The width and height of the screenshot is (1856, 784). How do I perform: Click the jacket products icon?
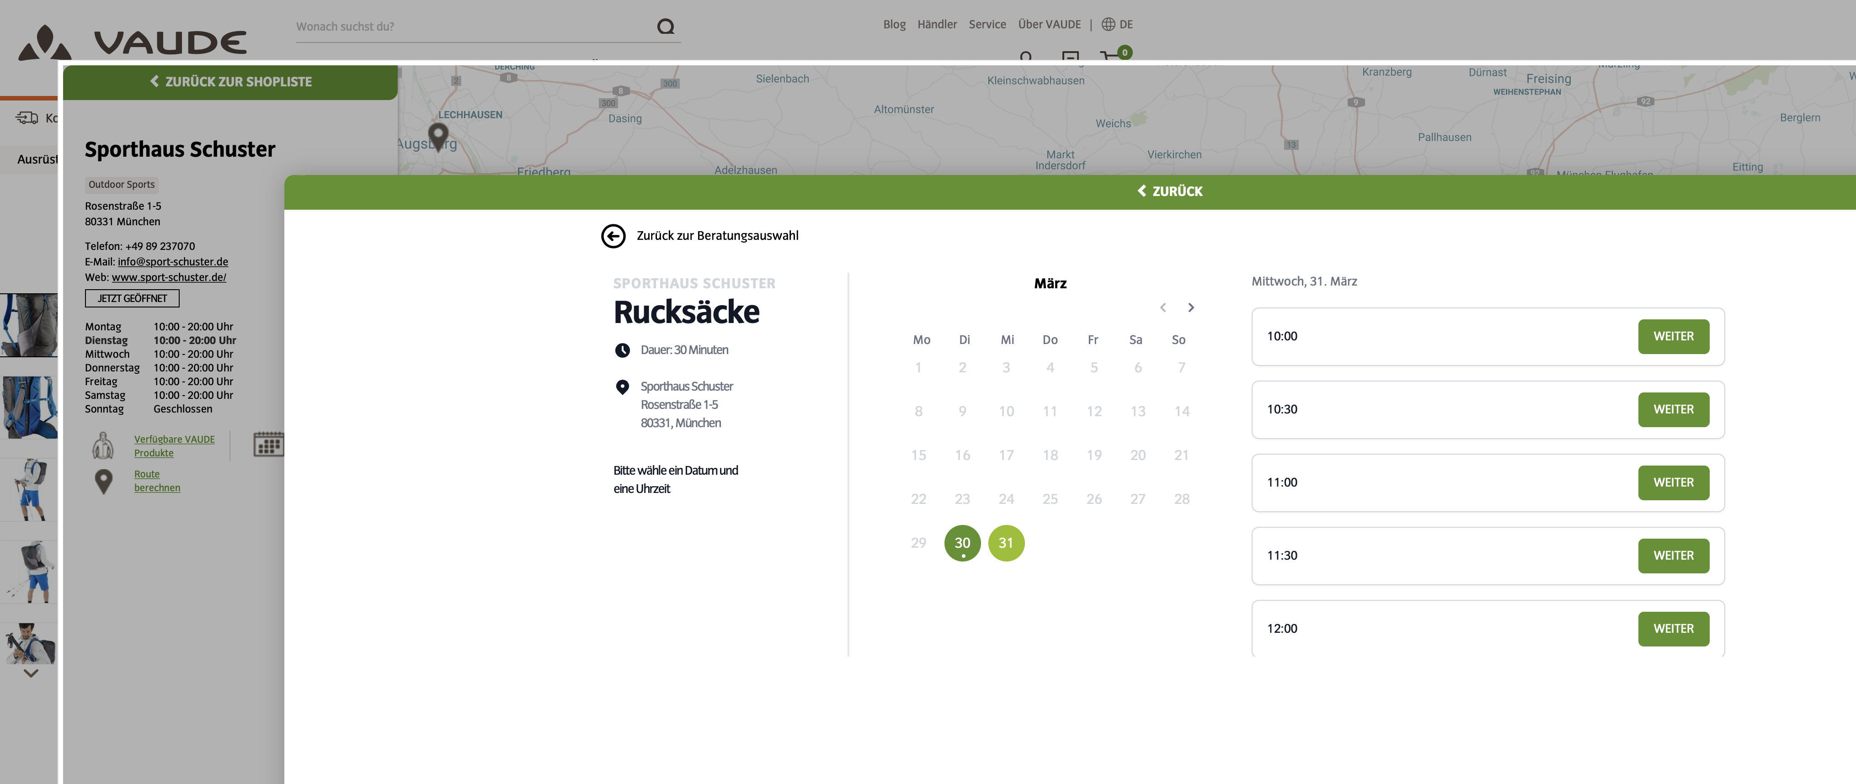point(103,445)
